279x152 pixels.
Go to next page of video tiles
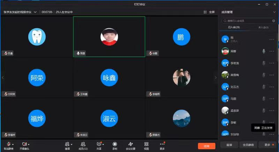point(216,78)
